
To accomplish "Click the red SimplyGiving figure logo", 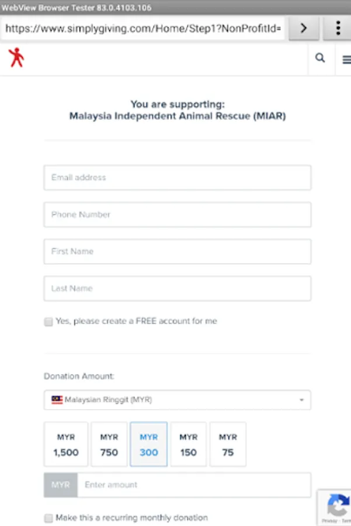I will click(16, 58).
